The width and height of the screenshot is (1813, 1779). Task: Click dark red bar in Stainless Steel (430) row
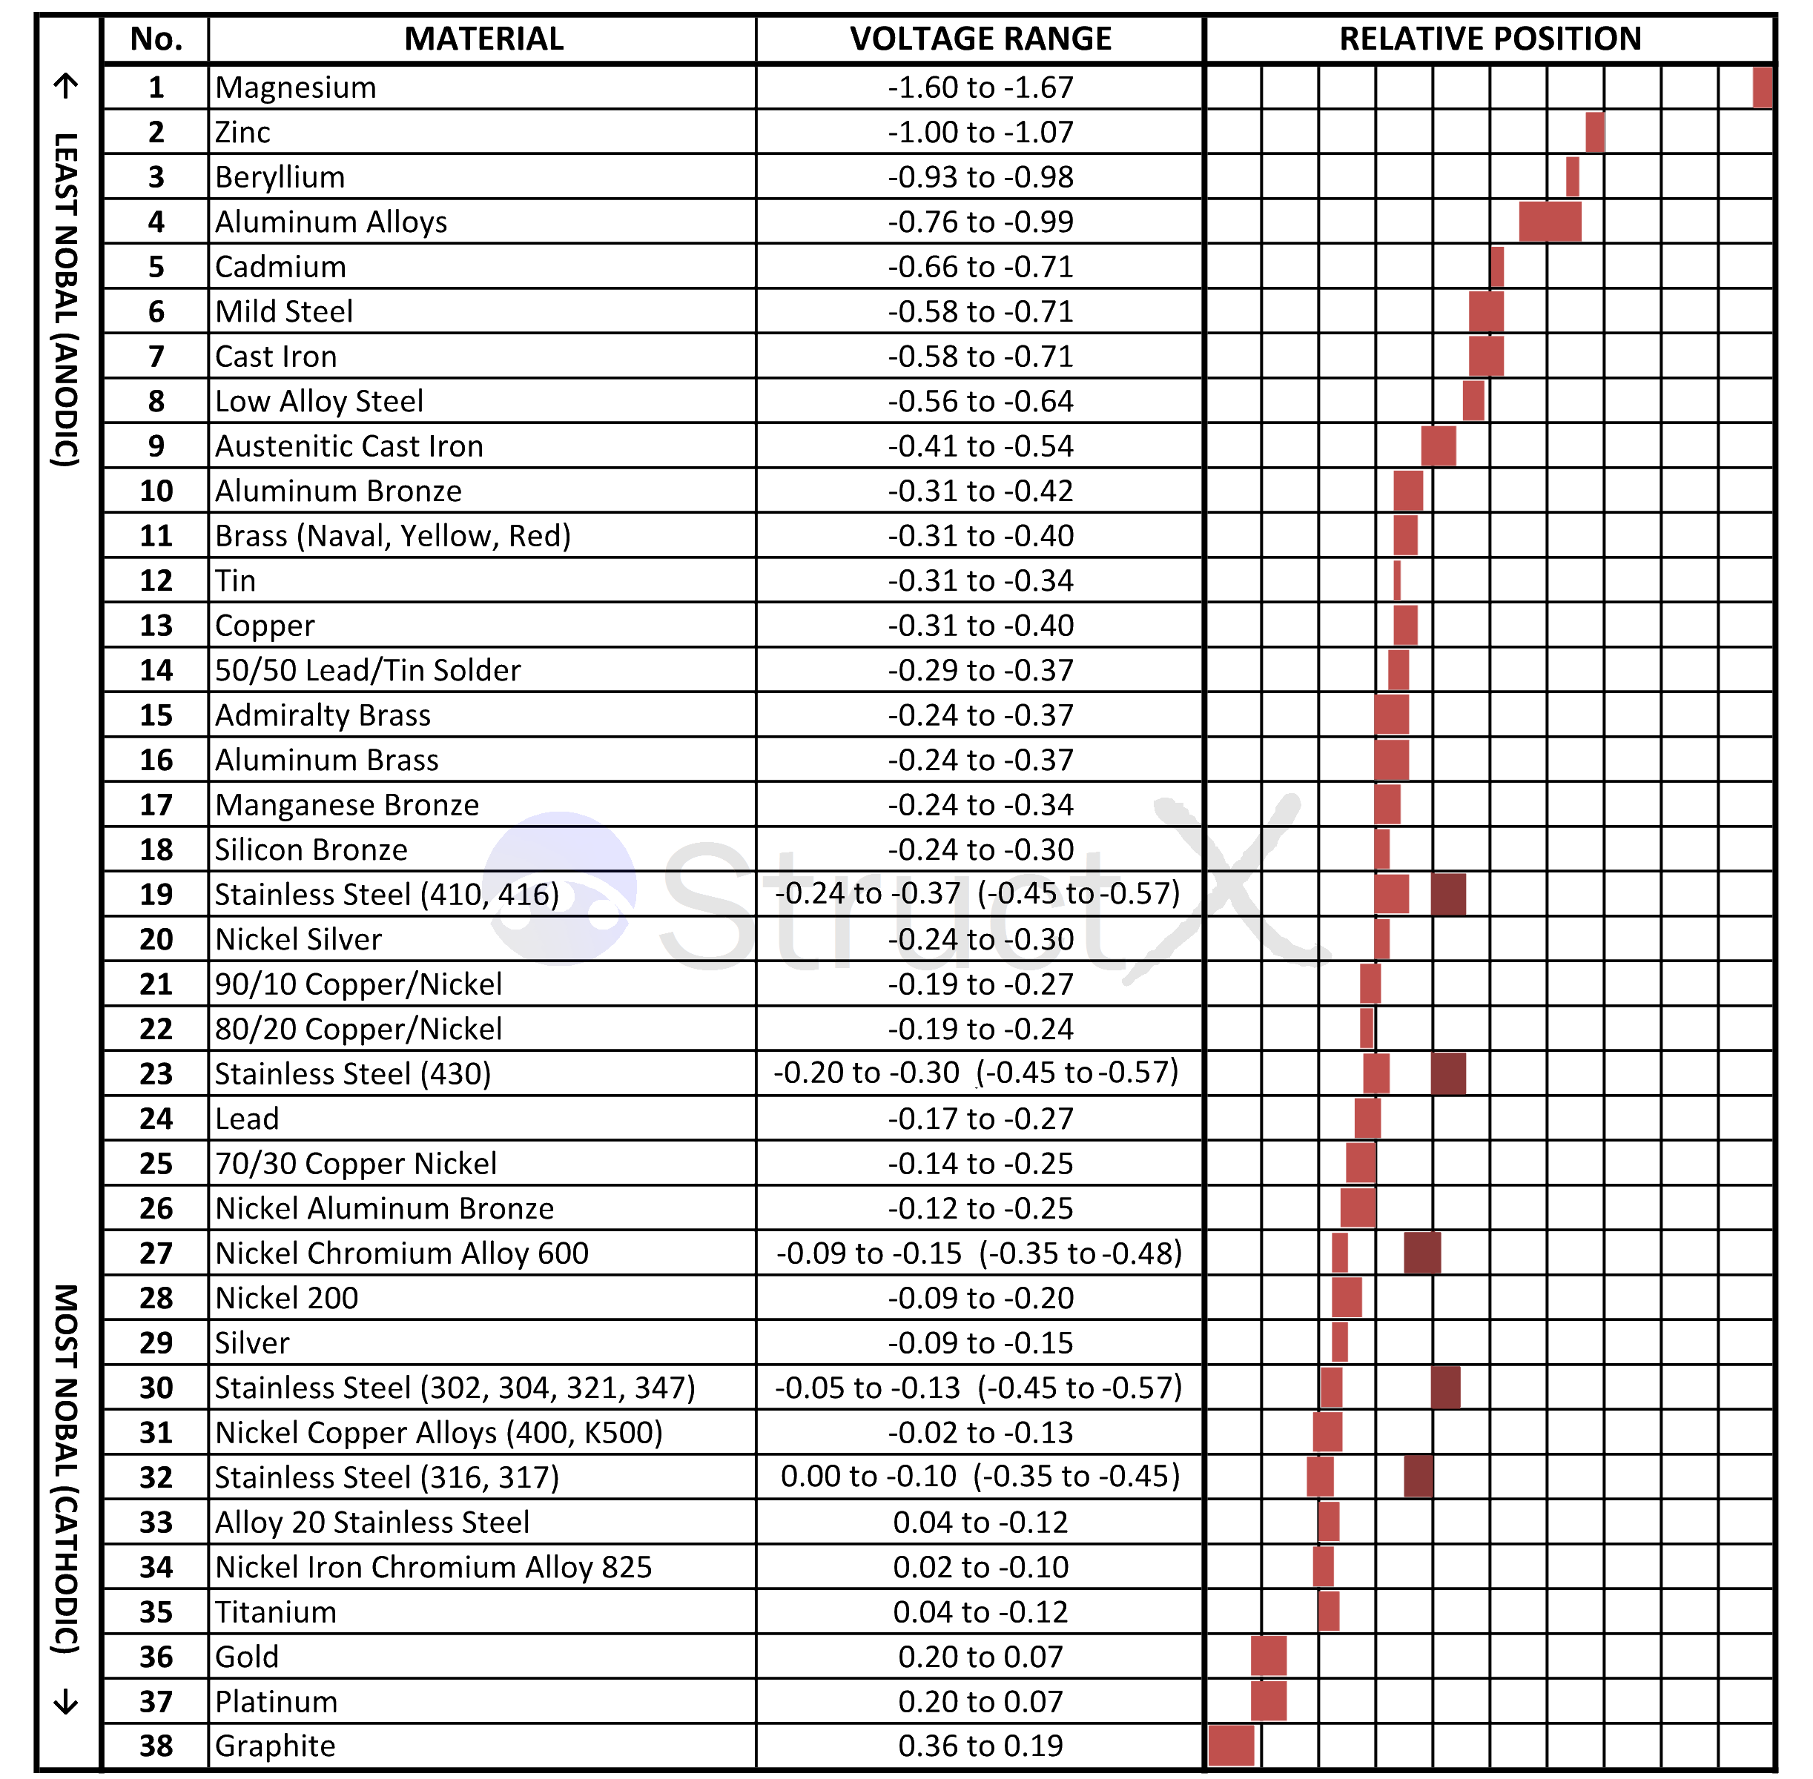(x=1447, y=1073)
